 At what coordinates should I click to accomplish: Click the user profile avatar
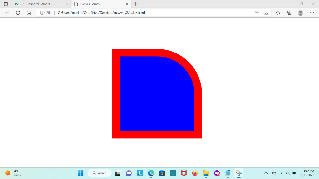coord(300,13)
